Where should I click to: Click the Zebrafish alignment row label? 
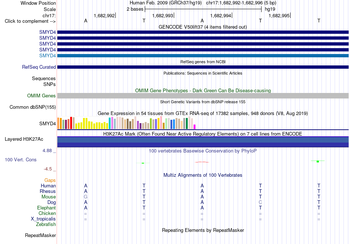(46, 224)
